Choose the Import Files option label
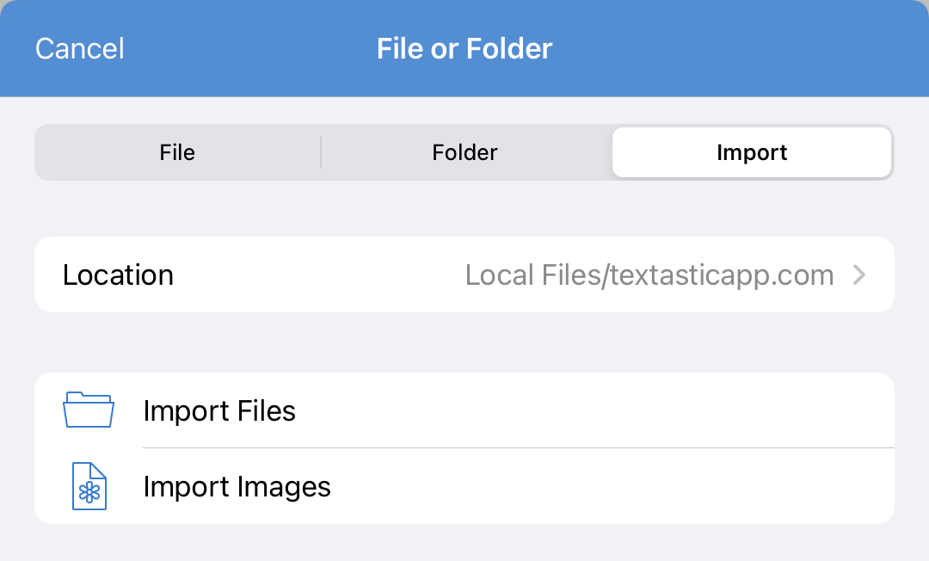929x561 pixels. (219, 410)
